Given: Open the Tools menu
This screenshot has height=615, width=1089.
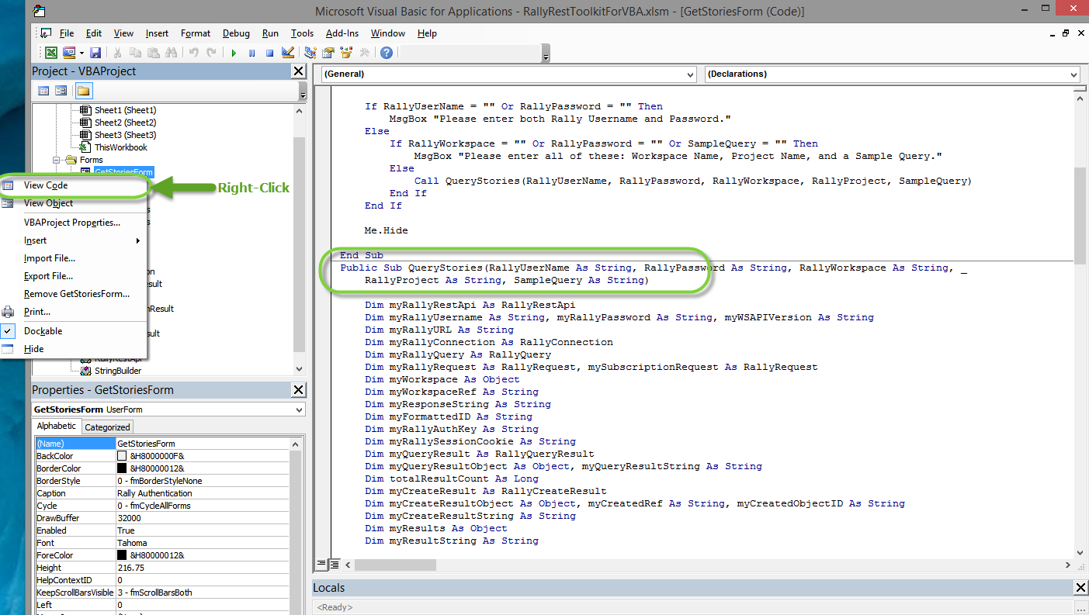Looking at the screenshot, I should click(x=302, y=33).
